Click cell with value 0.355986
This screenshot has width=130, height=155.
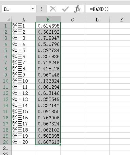tap(48, 56)
